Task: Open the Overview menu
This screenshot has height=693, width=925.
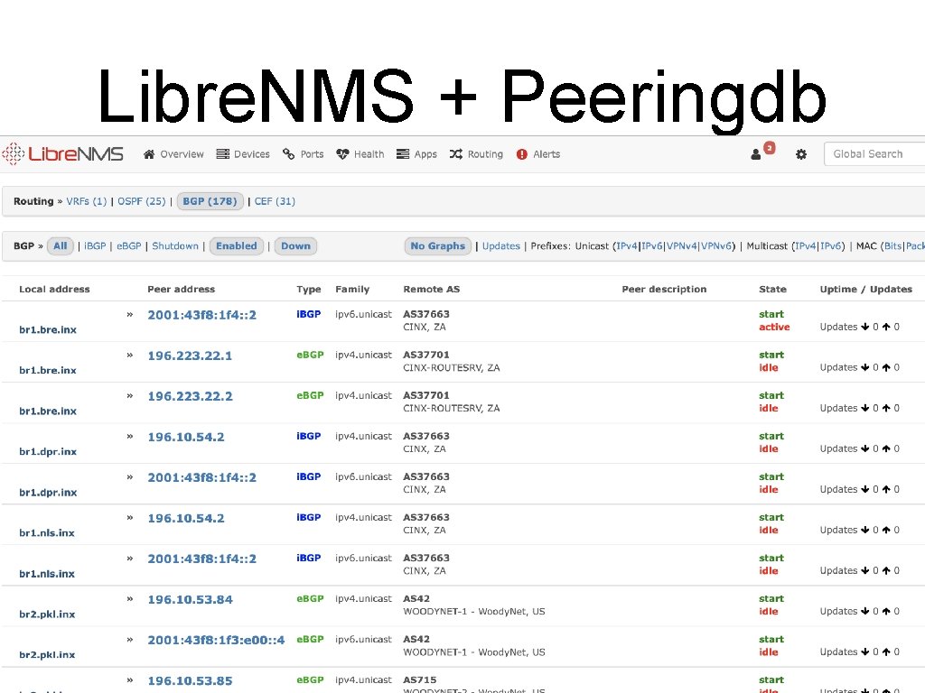Action: point(173,154)
